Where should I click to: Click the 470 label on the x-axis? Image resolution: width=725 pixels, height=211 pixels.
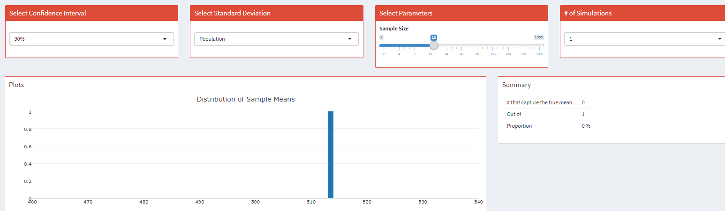88,202
